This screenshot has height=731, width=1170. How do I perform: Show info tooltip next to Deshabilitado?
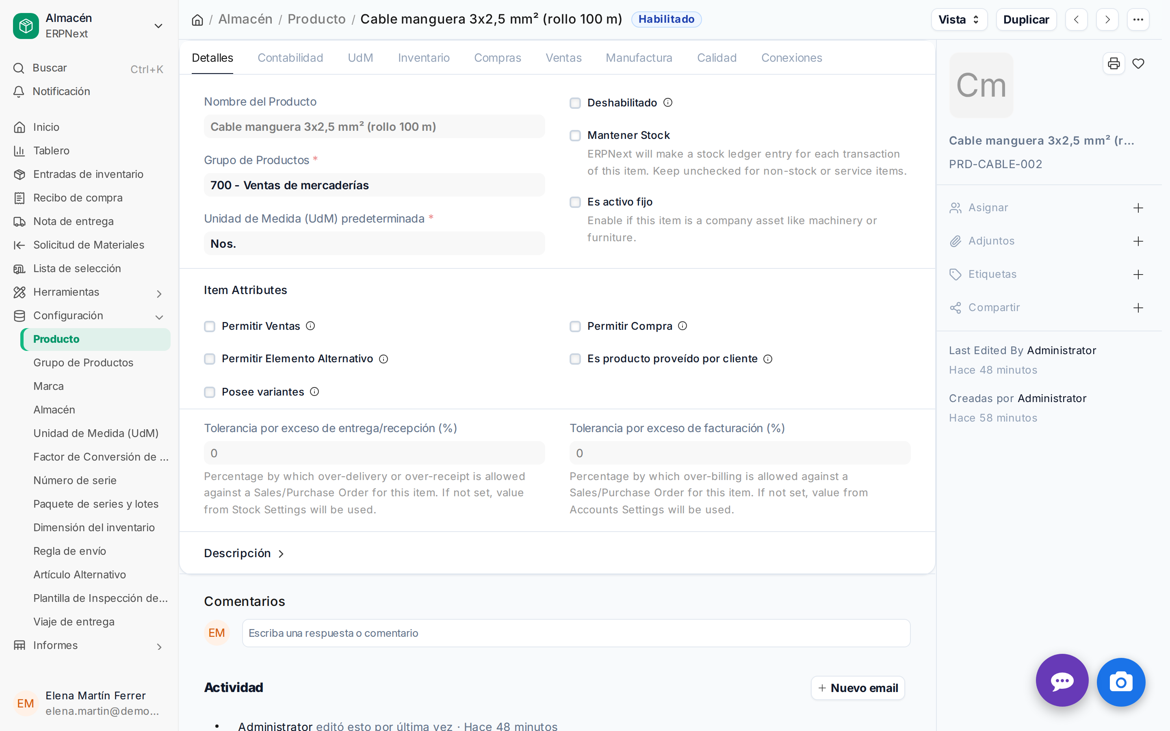668,102
